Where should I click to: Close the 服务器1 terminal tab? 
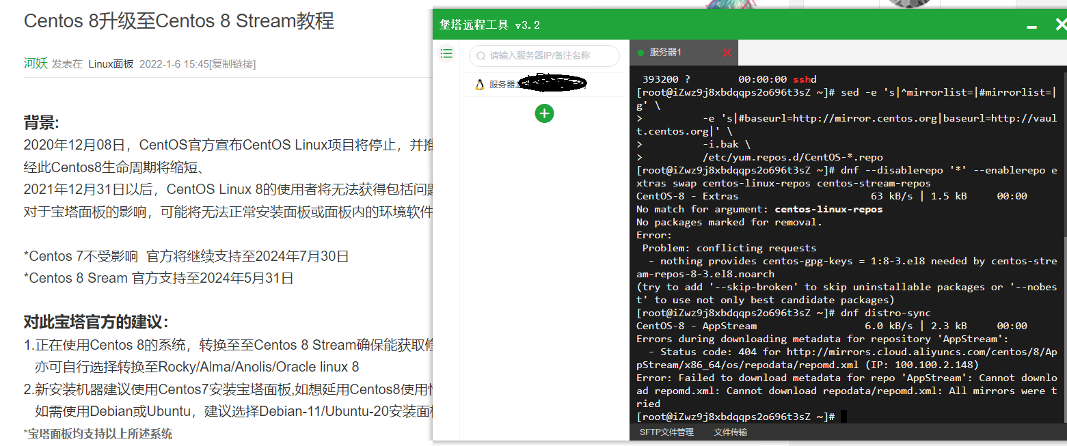tap(727, 53)
